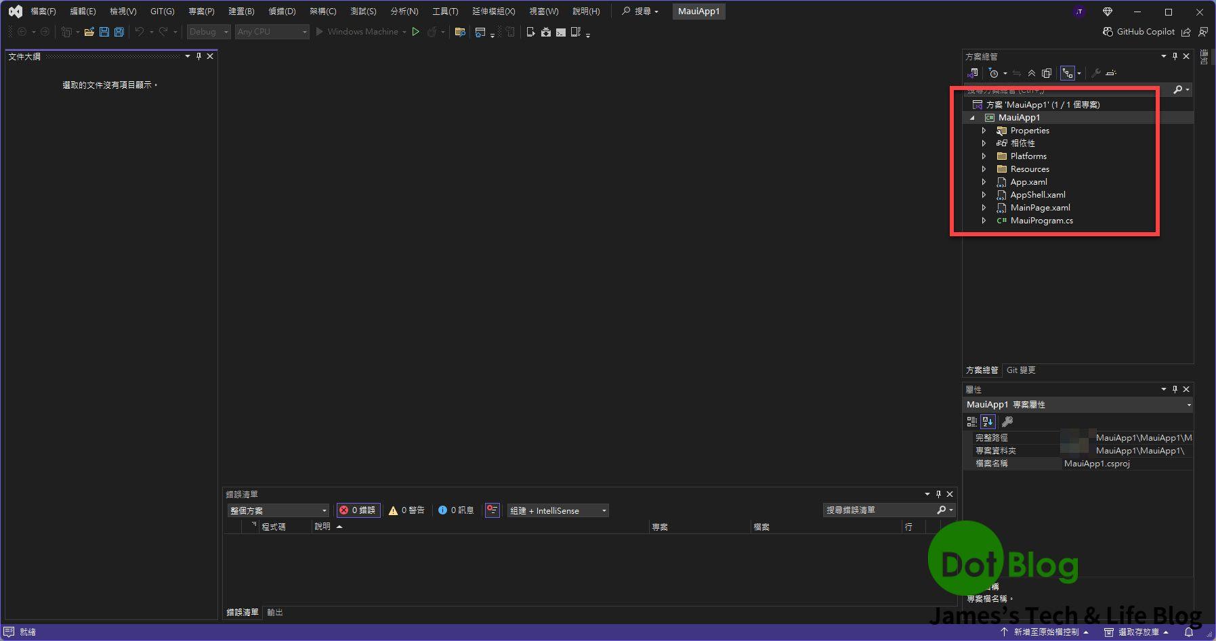
Task: Enable Show All Files in Solution Explorer
Action: (x=1047, y=73)
